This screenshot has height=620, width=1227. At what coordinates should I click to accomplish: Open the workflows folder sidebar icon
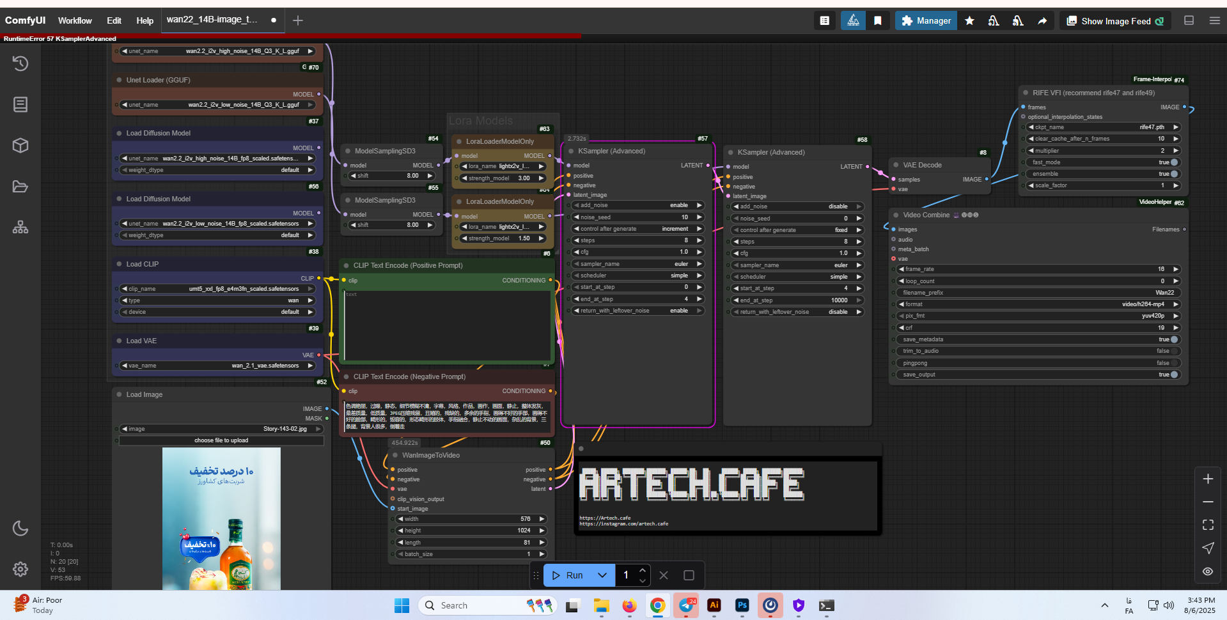[20, 187]
